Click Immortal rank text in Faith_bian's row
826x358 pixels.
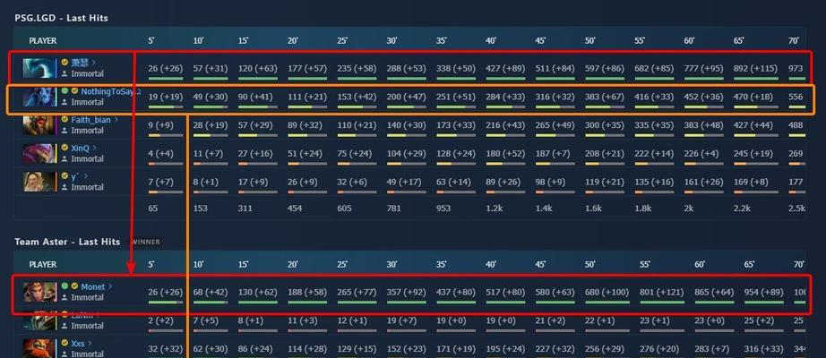(x=88, y=131)
